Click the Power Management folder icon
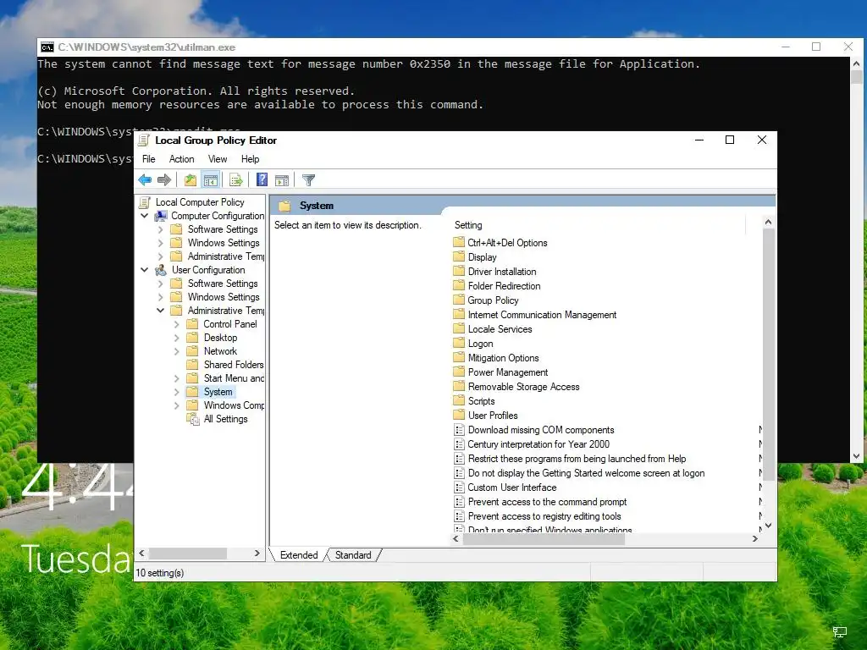Viewport: 867px width, 650px height. [458, 372]
